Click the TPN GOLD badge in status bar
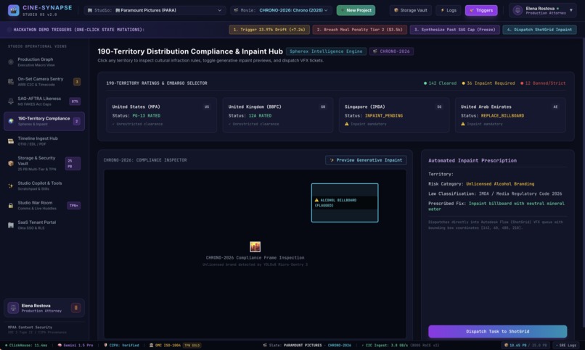Image resolution: width=585 pixels, height=350 pixels. [x=192, y=345]
